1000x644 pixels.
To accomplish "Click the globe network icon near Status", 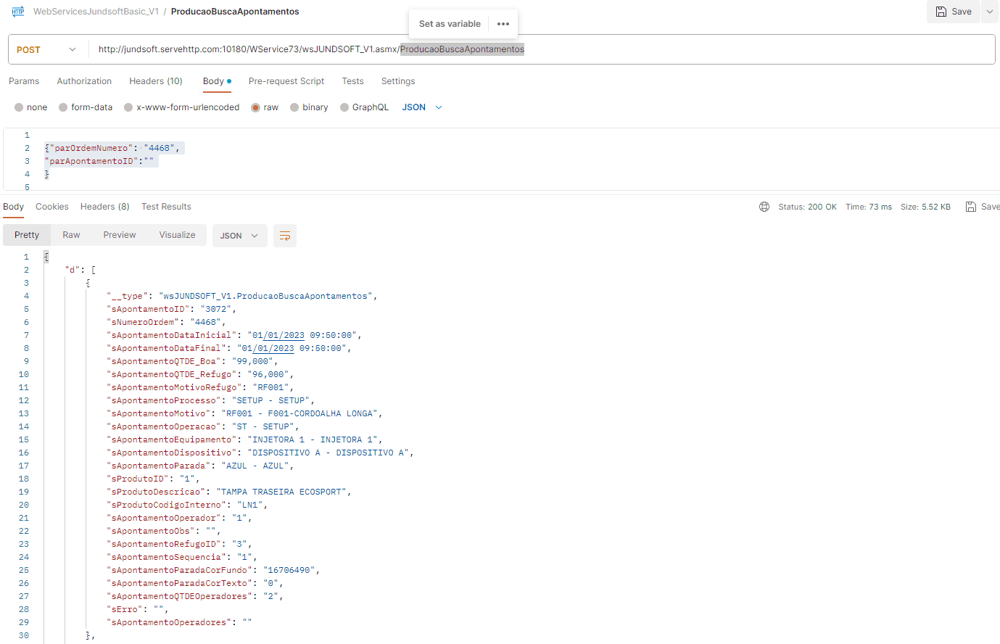I will click(764, 207).
